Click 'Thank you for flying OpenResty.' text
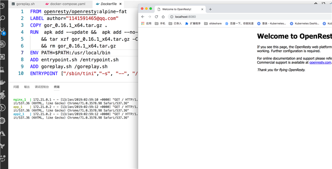Viewport: 332px width, 169px height. [281, 70]
